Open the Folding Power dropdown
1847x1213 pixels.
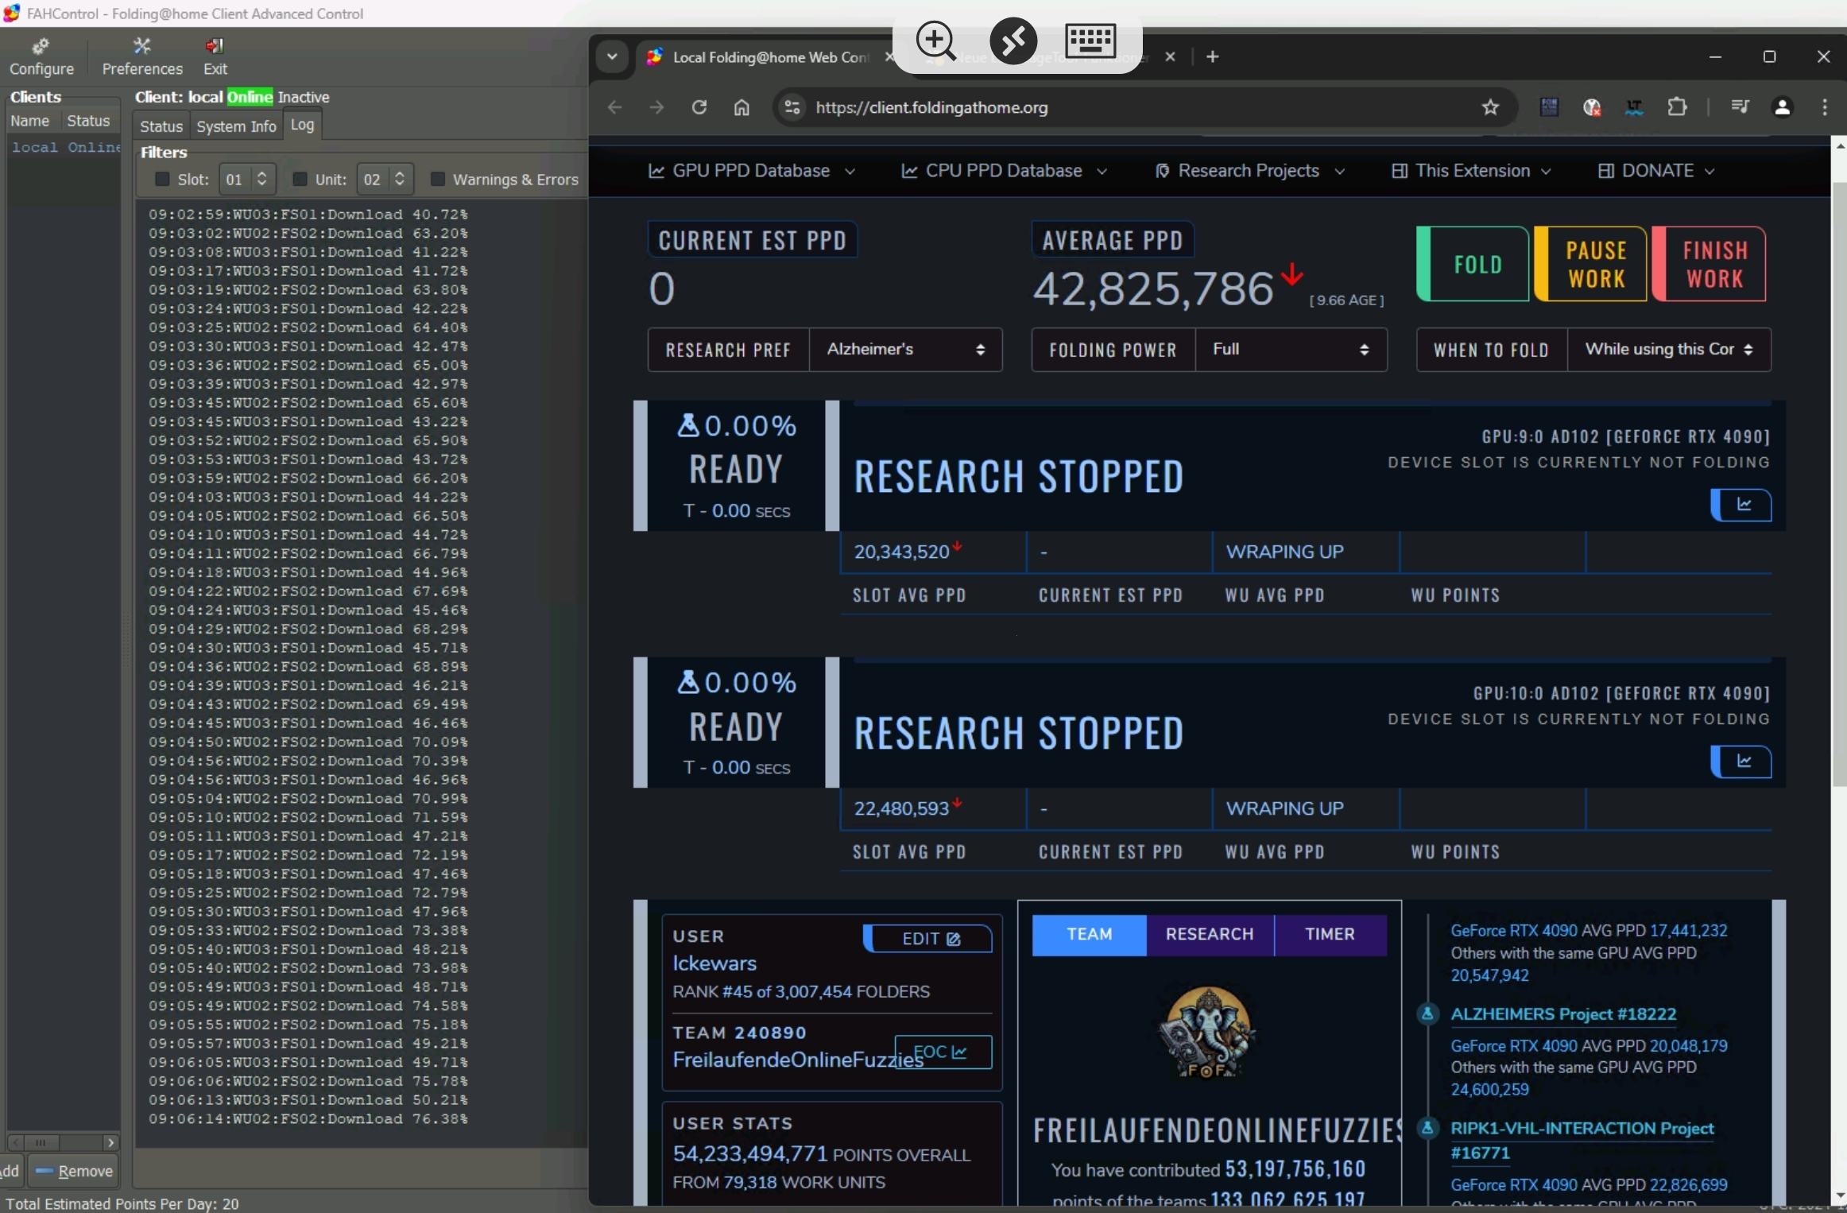coord(1290,350)
